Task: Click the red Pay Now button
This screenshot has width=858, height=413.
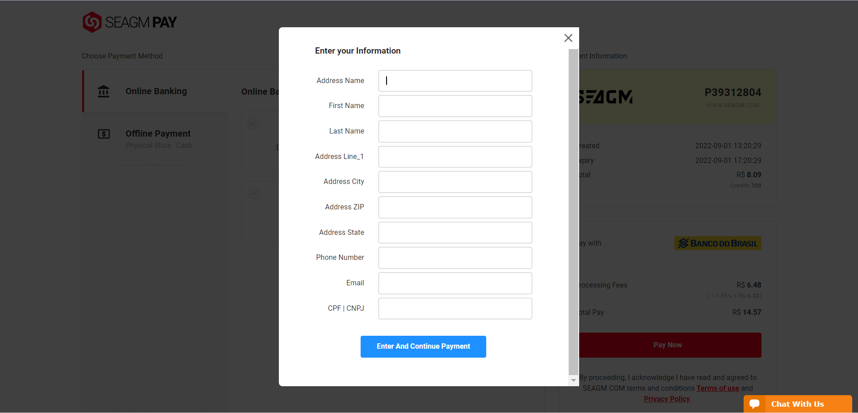Action: coord(670,345)
